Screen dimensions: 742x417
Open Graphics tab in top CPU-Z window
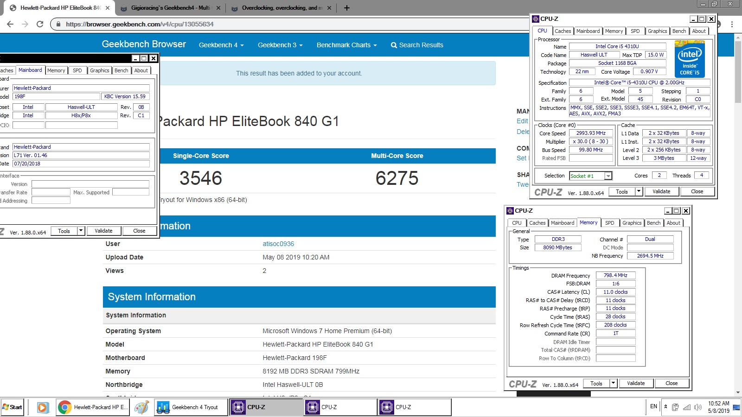click(657, 31)
